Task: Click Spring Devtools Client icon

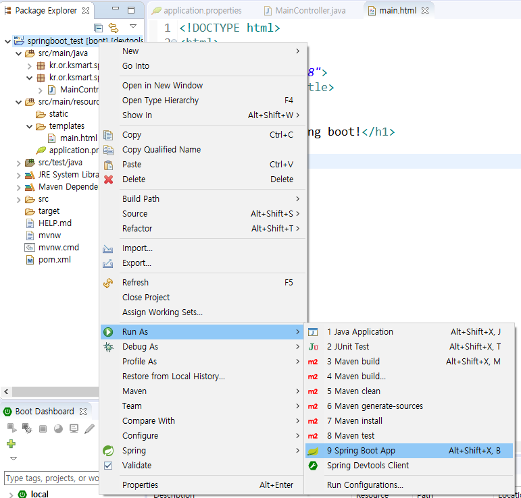Action: (313, 466)
